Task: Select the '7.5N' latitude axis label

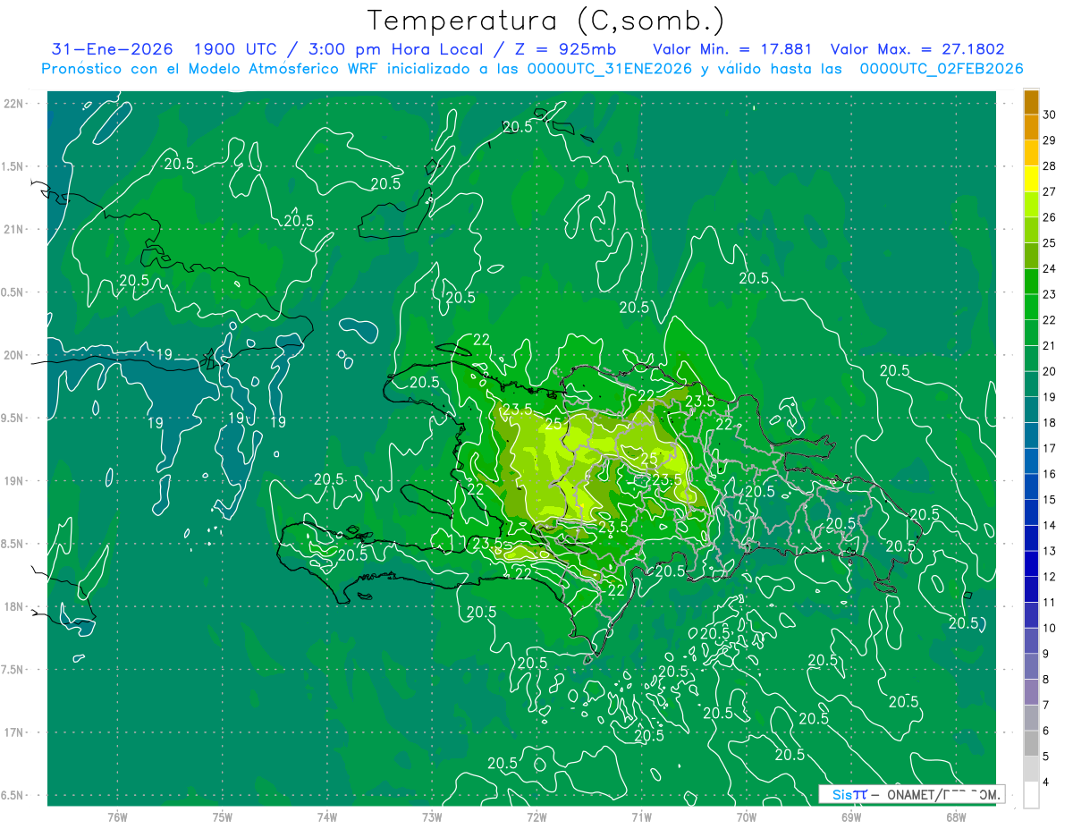Action: point(13,670)
